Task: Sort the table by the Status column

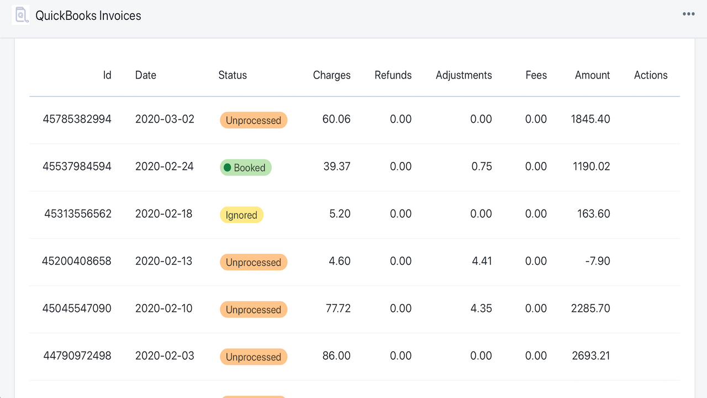Action: click(x=232, y=75)
